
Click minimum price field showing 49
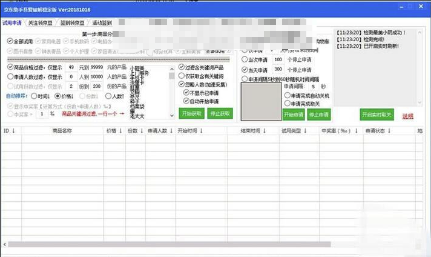(x=71, y=67)
